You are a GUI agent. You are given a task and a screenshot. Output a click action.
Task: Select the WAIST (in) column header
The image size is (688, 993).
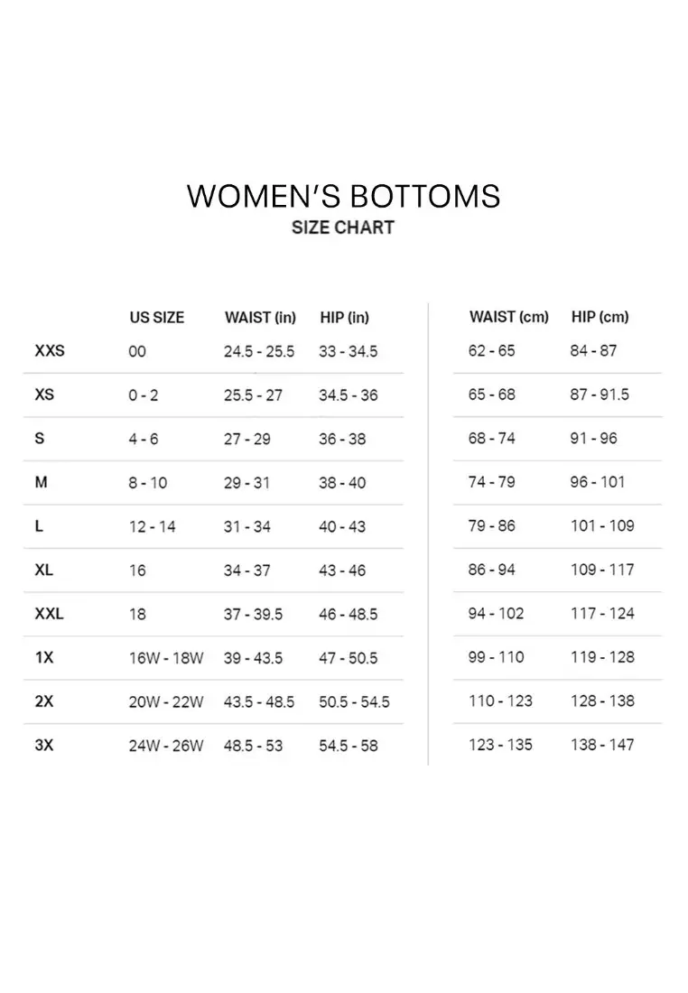pos(260,318)
